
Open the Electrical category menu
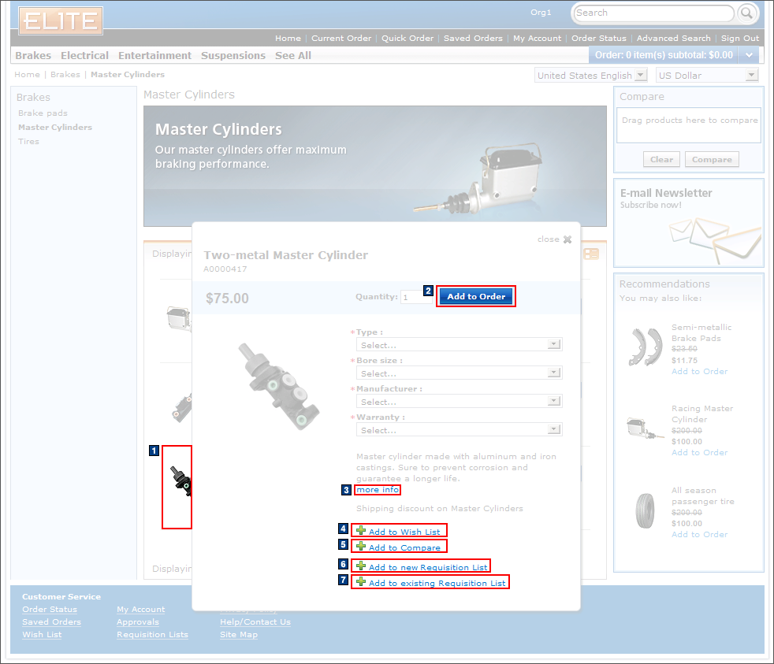click(x=84, y=55)
